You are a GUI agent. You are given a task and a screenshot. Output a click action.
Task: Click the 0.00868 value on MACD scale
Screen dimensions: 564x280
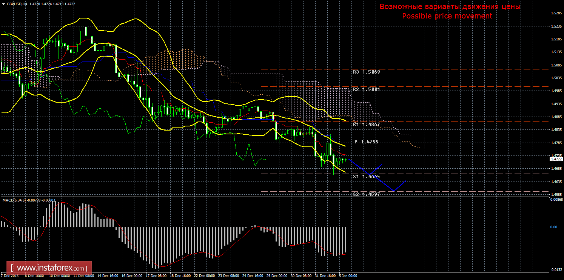[555, 200]
